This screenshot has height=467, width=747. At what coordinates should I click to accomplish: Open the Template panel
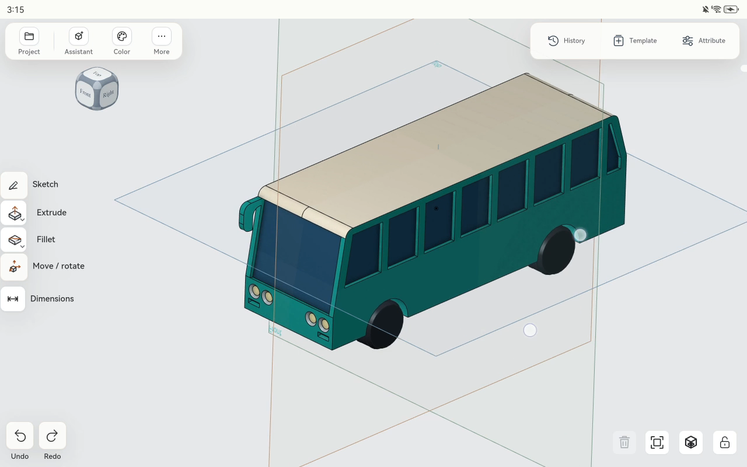pyautogui.click(x=634, y=40)
